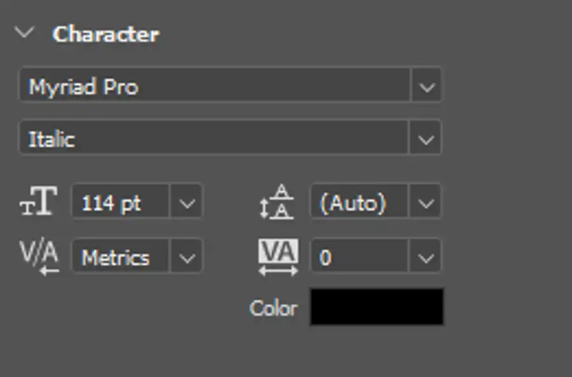
Task: Click the (Auto) leading value field
Action: (x=359, y=201)
